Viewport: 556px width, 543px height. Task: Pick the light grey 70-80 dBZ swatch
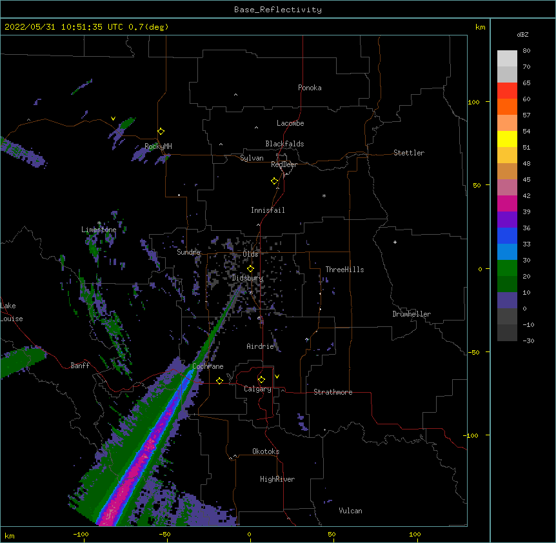pos(507,58)
